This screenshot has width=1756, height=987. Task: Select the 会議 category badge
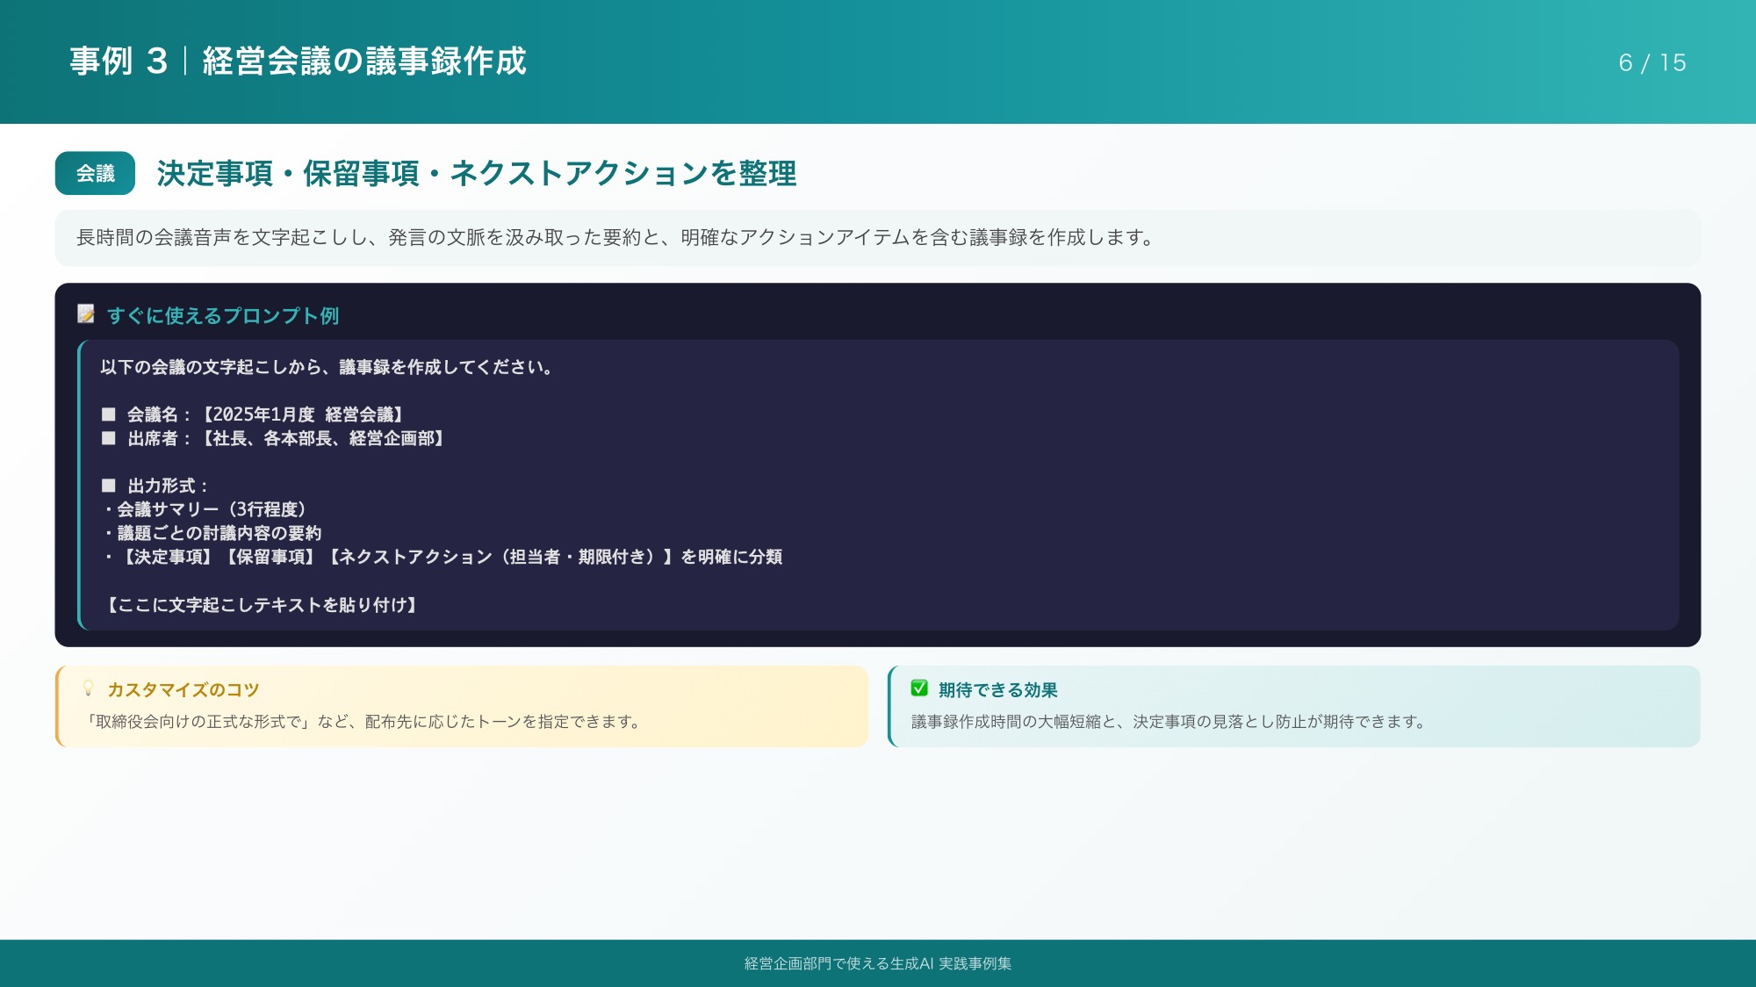[x=95, y=173]
